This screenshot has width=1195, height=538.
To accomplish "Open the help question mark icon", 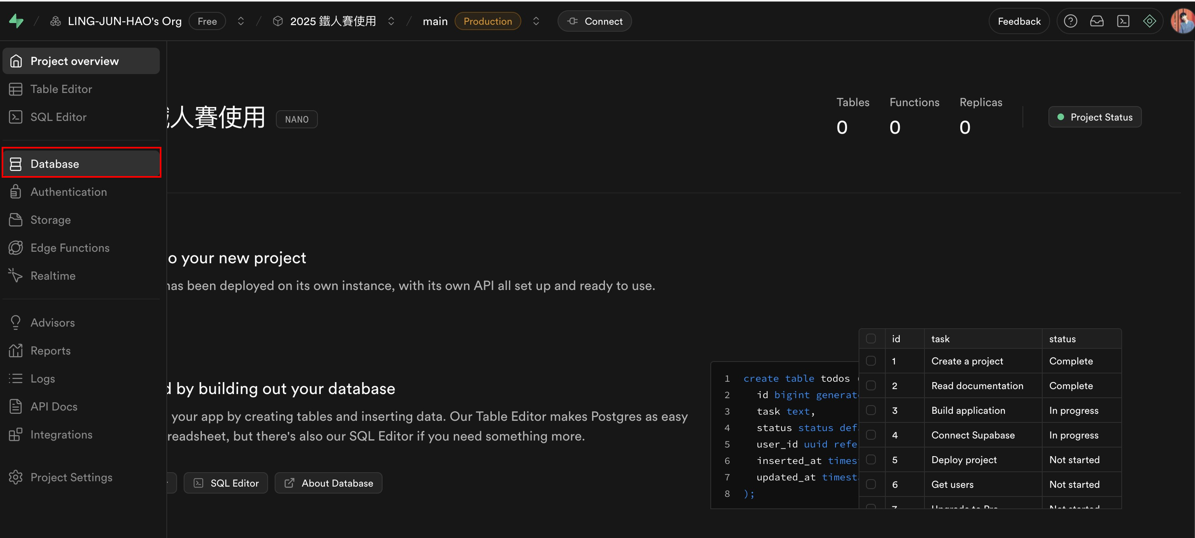I will (1070, 21).
